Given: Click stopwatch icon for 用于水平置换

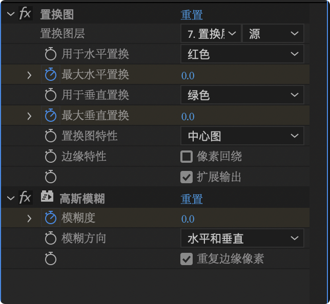Looking at the screenshot, I should point(50,54).
